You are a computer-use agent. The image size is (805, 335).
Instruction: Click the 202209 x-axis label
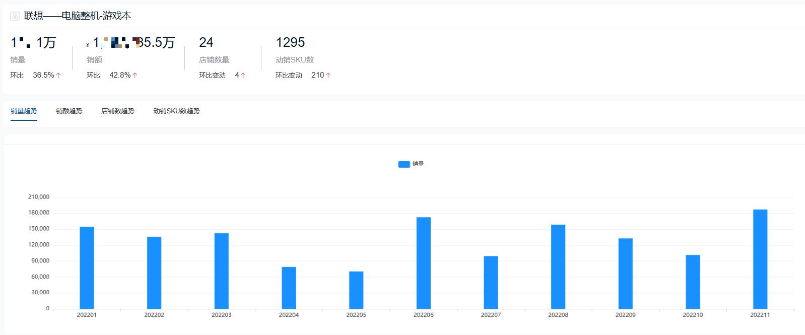tap(626, 315)
